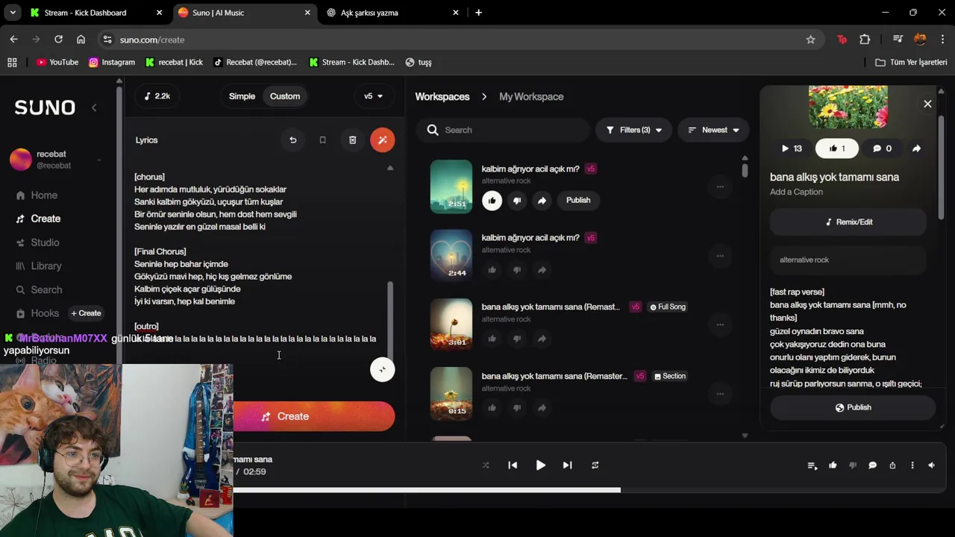The image size is (955, 537).
Task: Collapse the Suno sidebar with the arrow
Action: pyautogui.click(x=94, y=108)
